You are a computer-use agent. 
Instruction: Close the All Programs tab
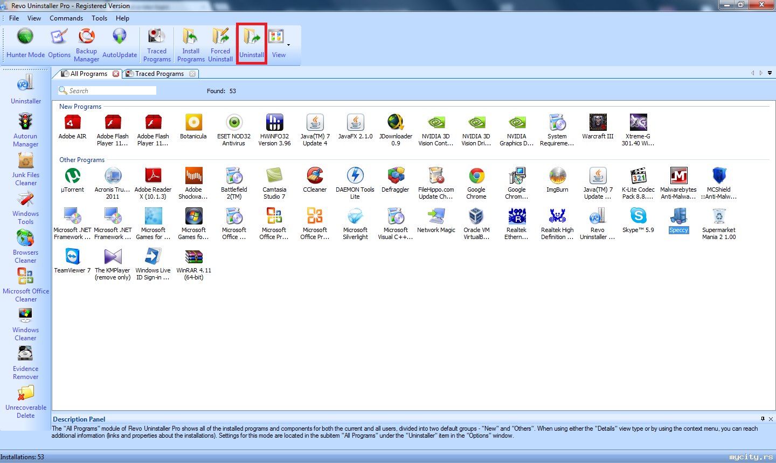click(116, 74)
